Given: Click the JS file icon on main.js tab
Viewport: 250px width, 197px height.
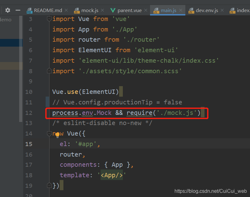Looking at the screenshot, I should click(156, 11).
